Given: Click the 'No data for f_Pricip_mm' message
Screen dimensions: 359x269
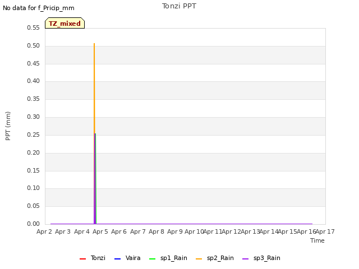Looking at the screenshot, I should tap(39, 8).
